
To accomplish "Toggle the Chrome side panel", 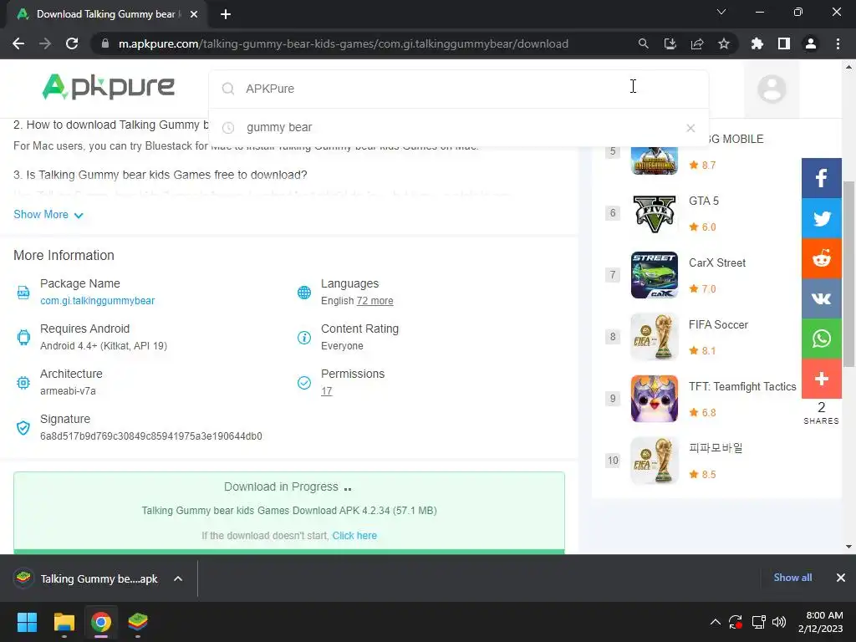I will (784, 43).
